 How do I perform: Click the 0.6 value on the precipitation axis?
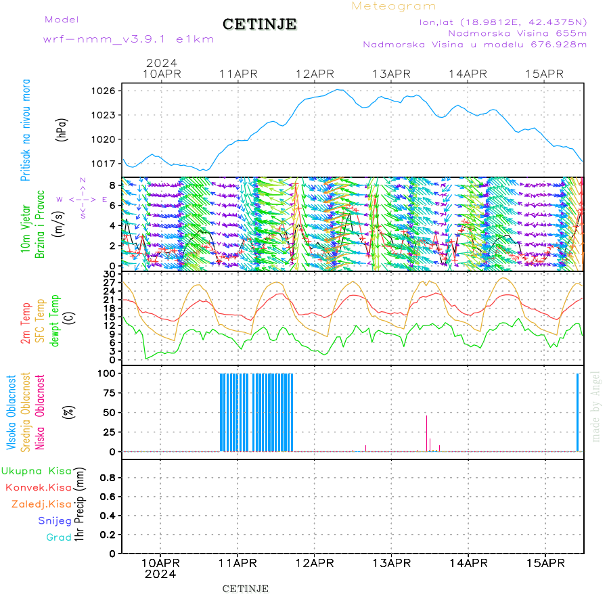pyautogui.click(x=108, y=497)
